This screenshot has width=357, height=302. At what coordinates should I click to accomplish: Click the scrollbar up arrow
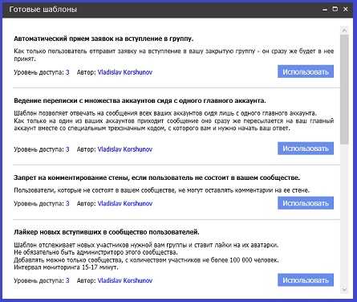(344, 31)
